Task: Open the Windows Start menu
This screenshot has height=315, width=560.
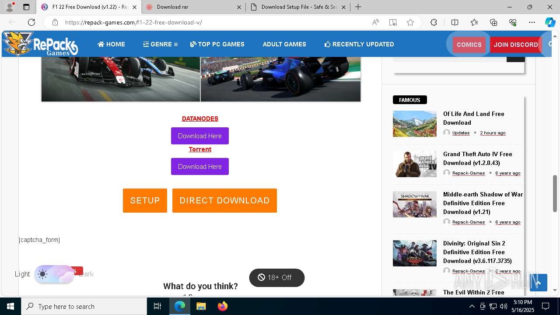Action: pyautogui.click(x=10, y=306)
